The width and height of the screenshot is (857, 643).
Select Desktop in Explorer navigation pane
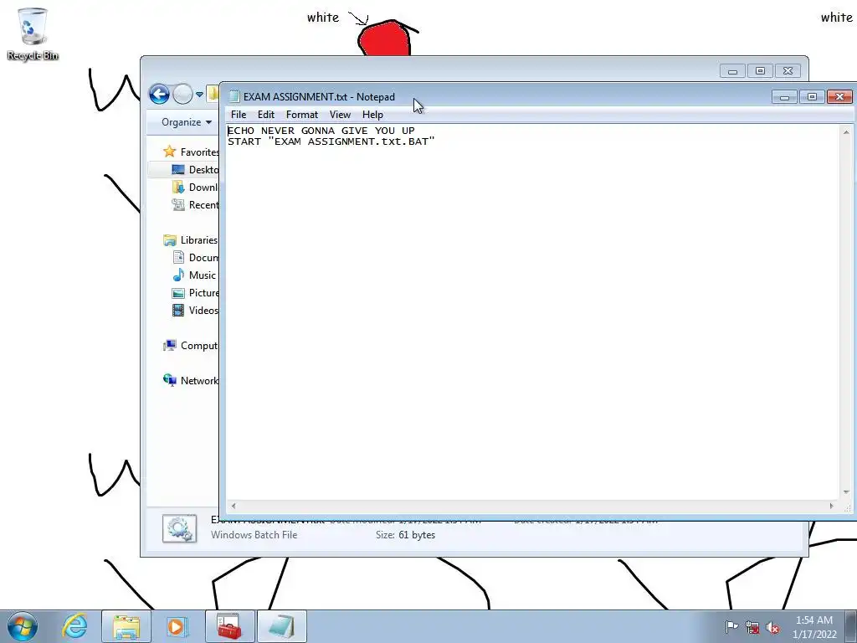pyautogui.click(x=194, y=169)
